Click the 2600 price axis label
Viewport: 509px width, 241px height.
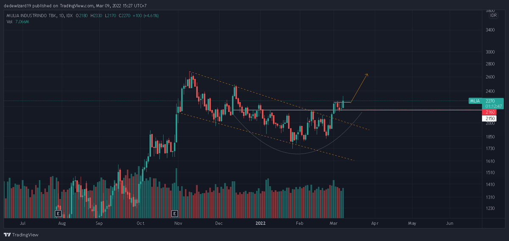[490, 77]
